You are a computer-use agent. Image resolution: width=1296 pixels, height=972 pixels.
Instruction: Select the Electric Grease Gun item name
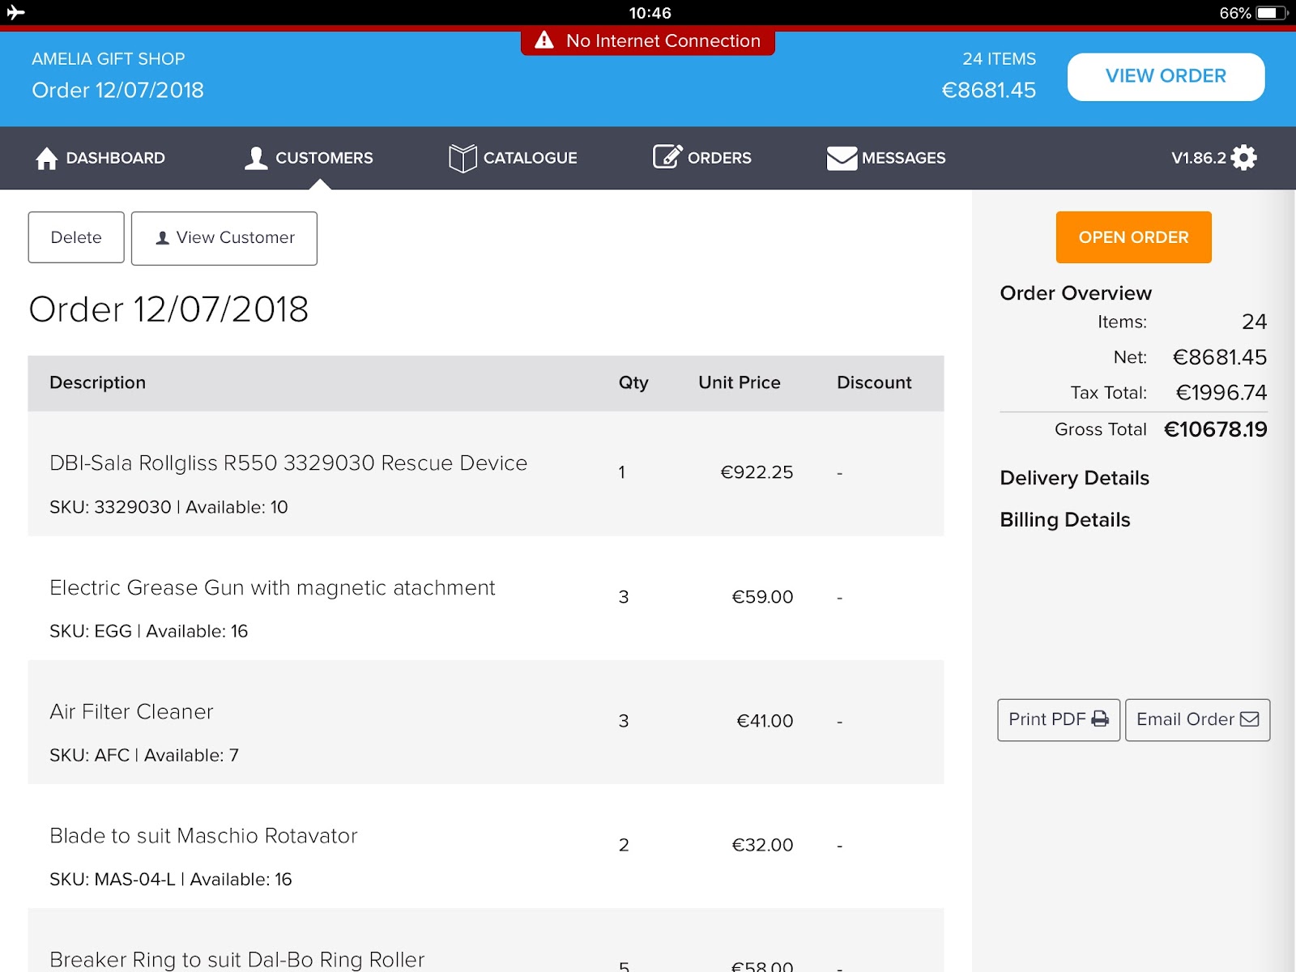(x=272, y=587)
